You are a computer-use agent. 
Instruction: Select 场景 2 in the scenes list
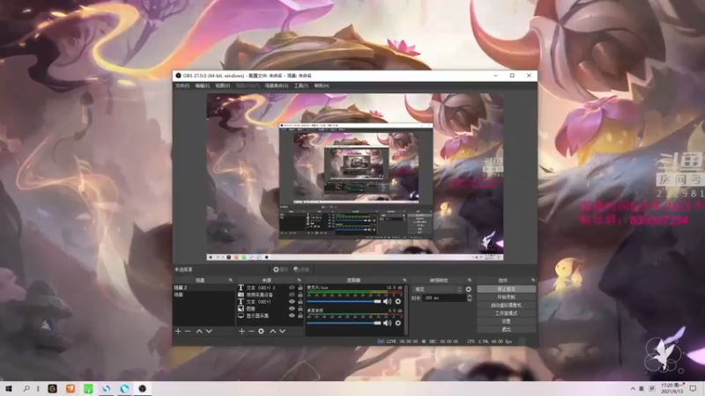click(204, 288)
